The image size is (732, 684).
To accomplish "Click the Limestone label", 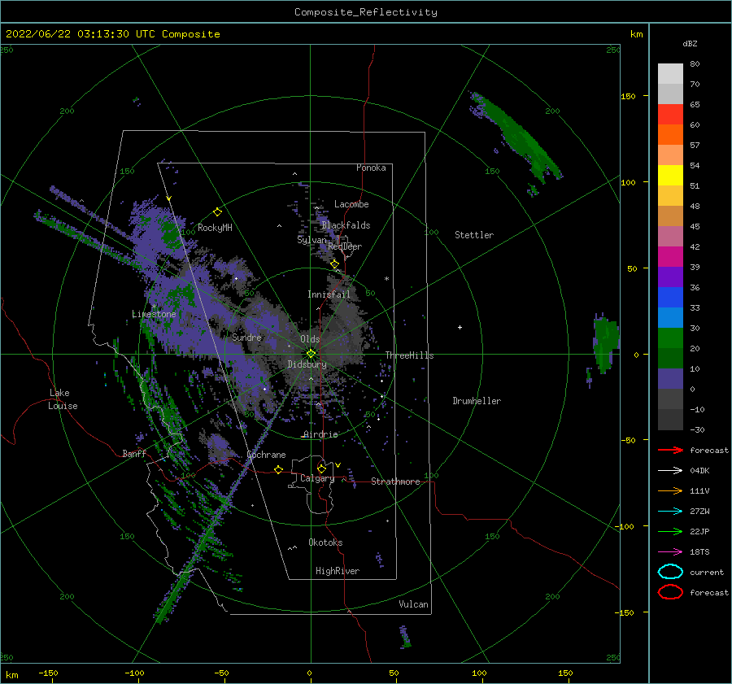I will tap(154, 314).
